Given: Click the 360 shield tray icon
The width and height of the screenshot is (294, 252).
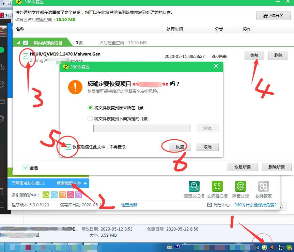Looking at the screenshot, I should 264,248.
